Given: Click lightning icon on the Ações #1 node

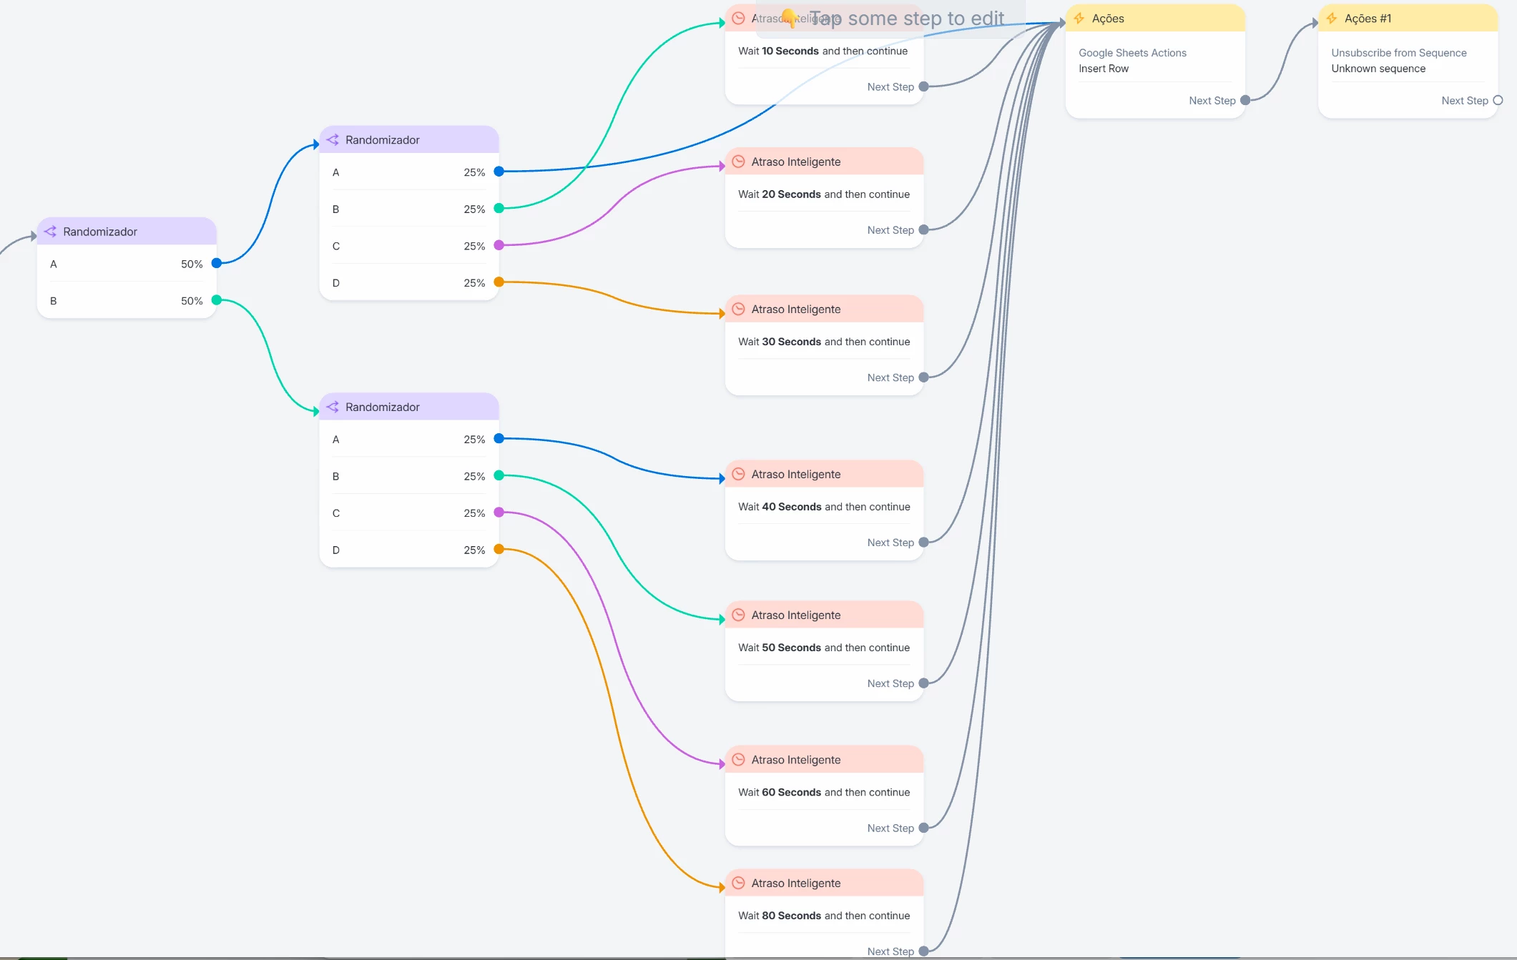Looking at the screenshot, I should point(1332,19).
